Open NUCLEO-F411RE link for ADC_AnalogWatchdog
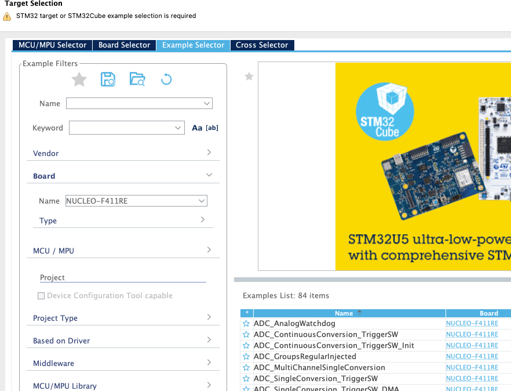The image size is (511, 391). tap(472, 323)
